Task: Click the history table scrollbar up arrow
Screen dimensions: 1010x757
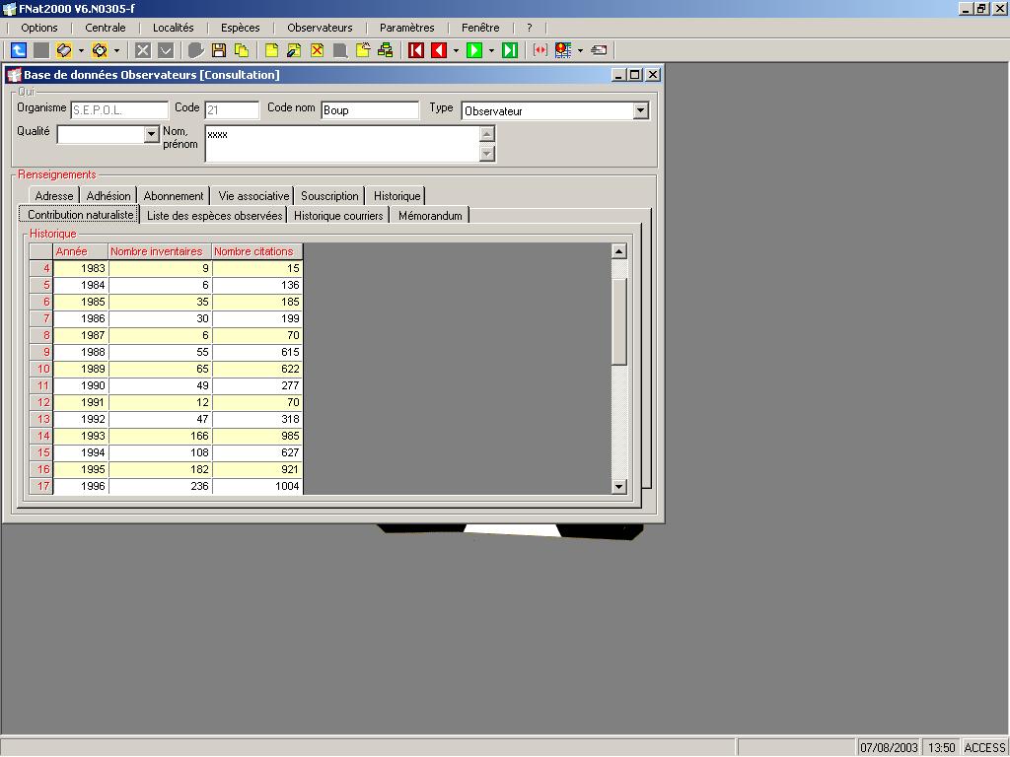Action: [x=619, y=251]
